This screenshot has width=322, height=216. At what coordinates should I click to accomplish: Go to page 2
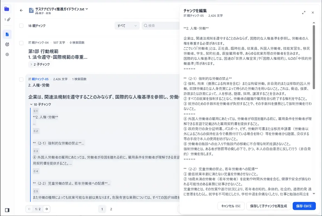click(111, 209)
